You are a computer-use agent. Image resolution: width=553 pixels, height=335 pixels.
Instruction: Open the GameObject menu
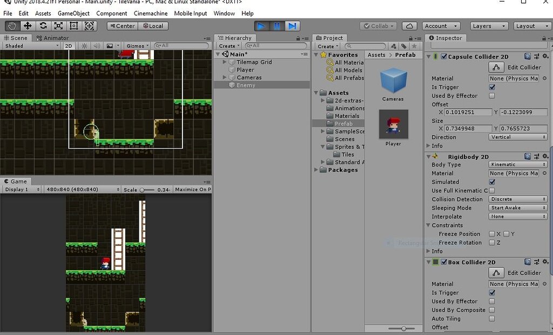point(73,13)
